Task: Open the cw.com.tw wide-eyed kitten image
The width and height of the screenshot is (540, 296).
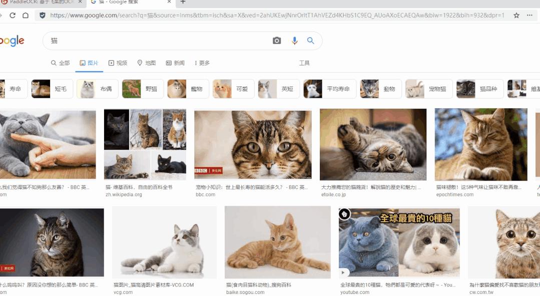Action: pyautogui.click(x=504, y=242)
